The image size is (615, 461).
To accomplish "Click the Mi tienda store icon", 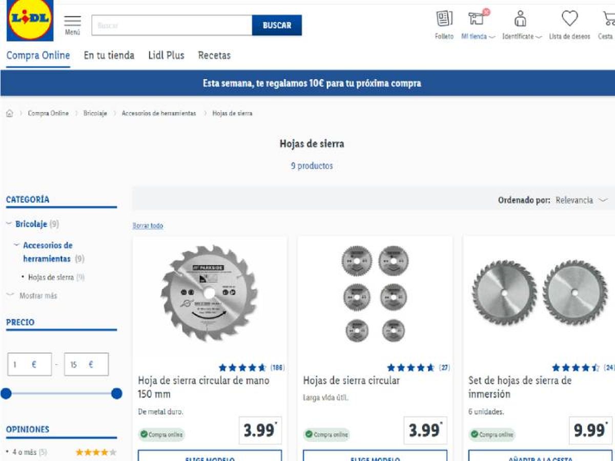I will (475, 19).
